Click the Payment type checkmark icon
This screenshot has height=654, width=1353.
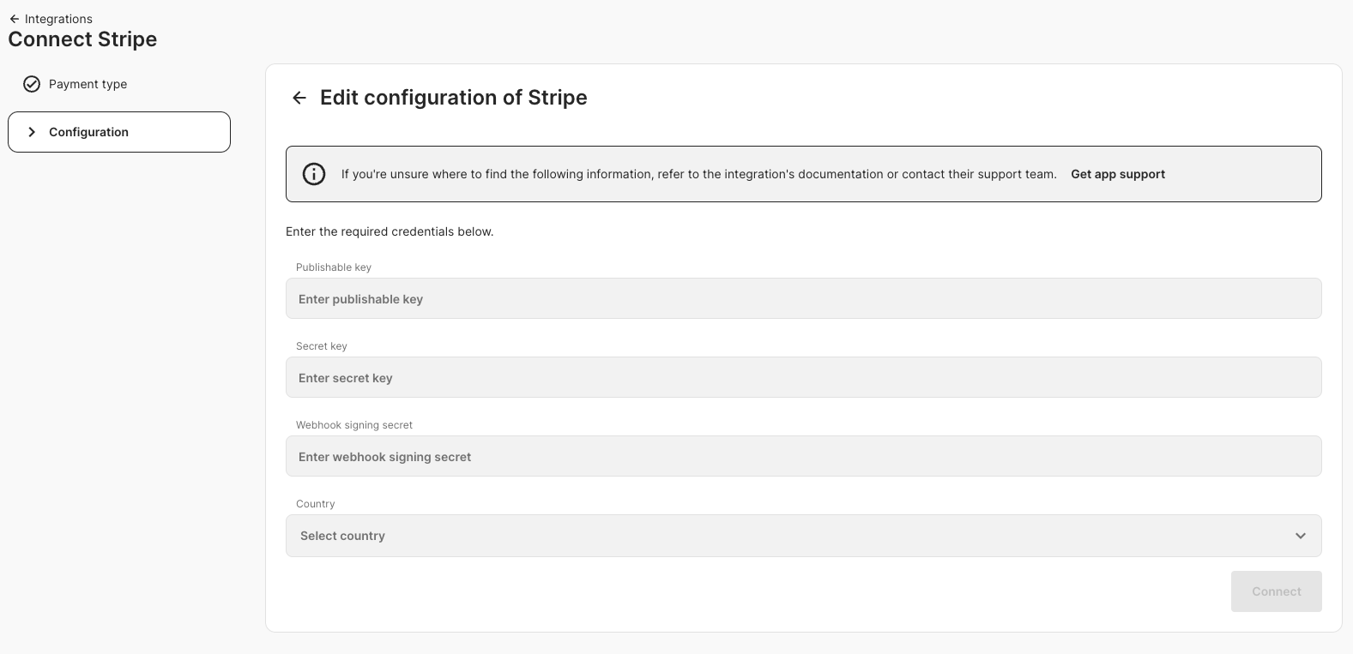pyautogui.click(x=32, y=84)
